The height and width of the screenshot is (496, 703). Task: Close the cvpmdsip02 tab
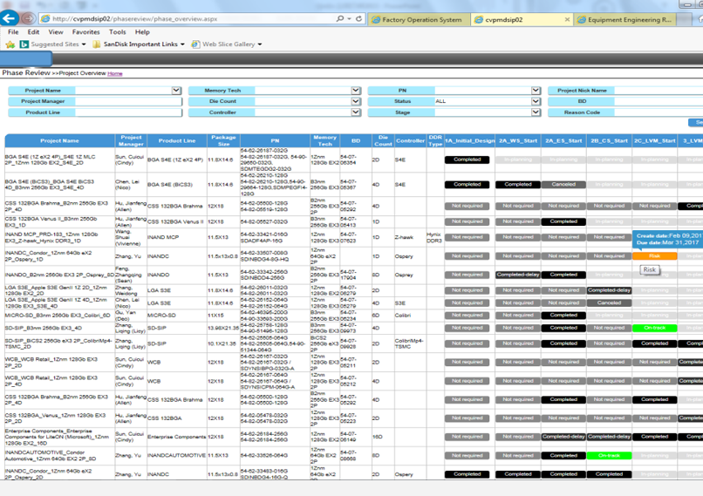click(x=567, y=19)
